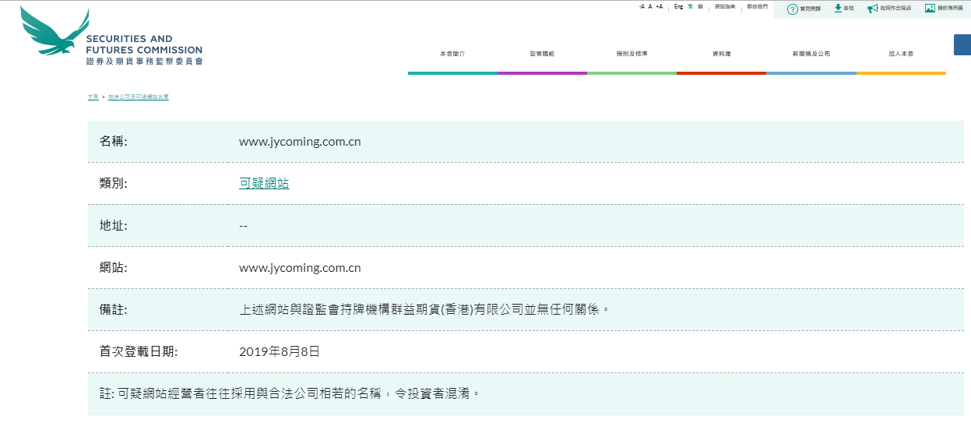Click the 可疑網站 category link
Viewport: 971px width, 430px height.
264,184
